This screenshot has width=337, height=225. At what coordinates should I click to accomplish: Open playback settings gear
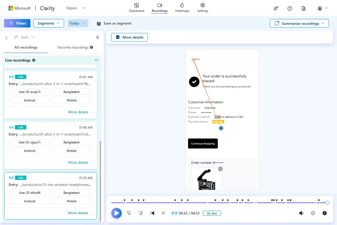pyautogui.click(x=313, y=213)
